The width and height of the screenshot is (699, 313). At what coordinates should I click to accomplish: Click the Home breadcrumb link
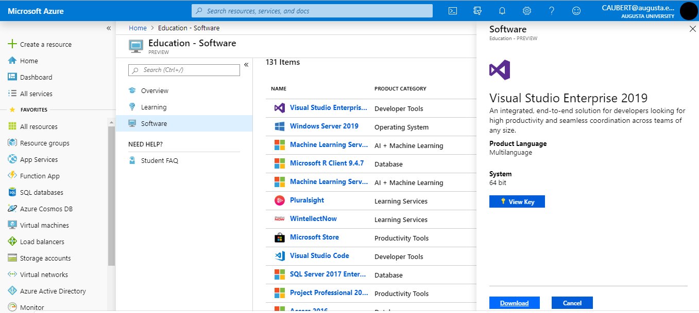[x=138, y=28]
